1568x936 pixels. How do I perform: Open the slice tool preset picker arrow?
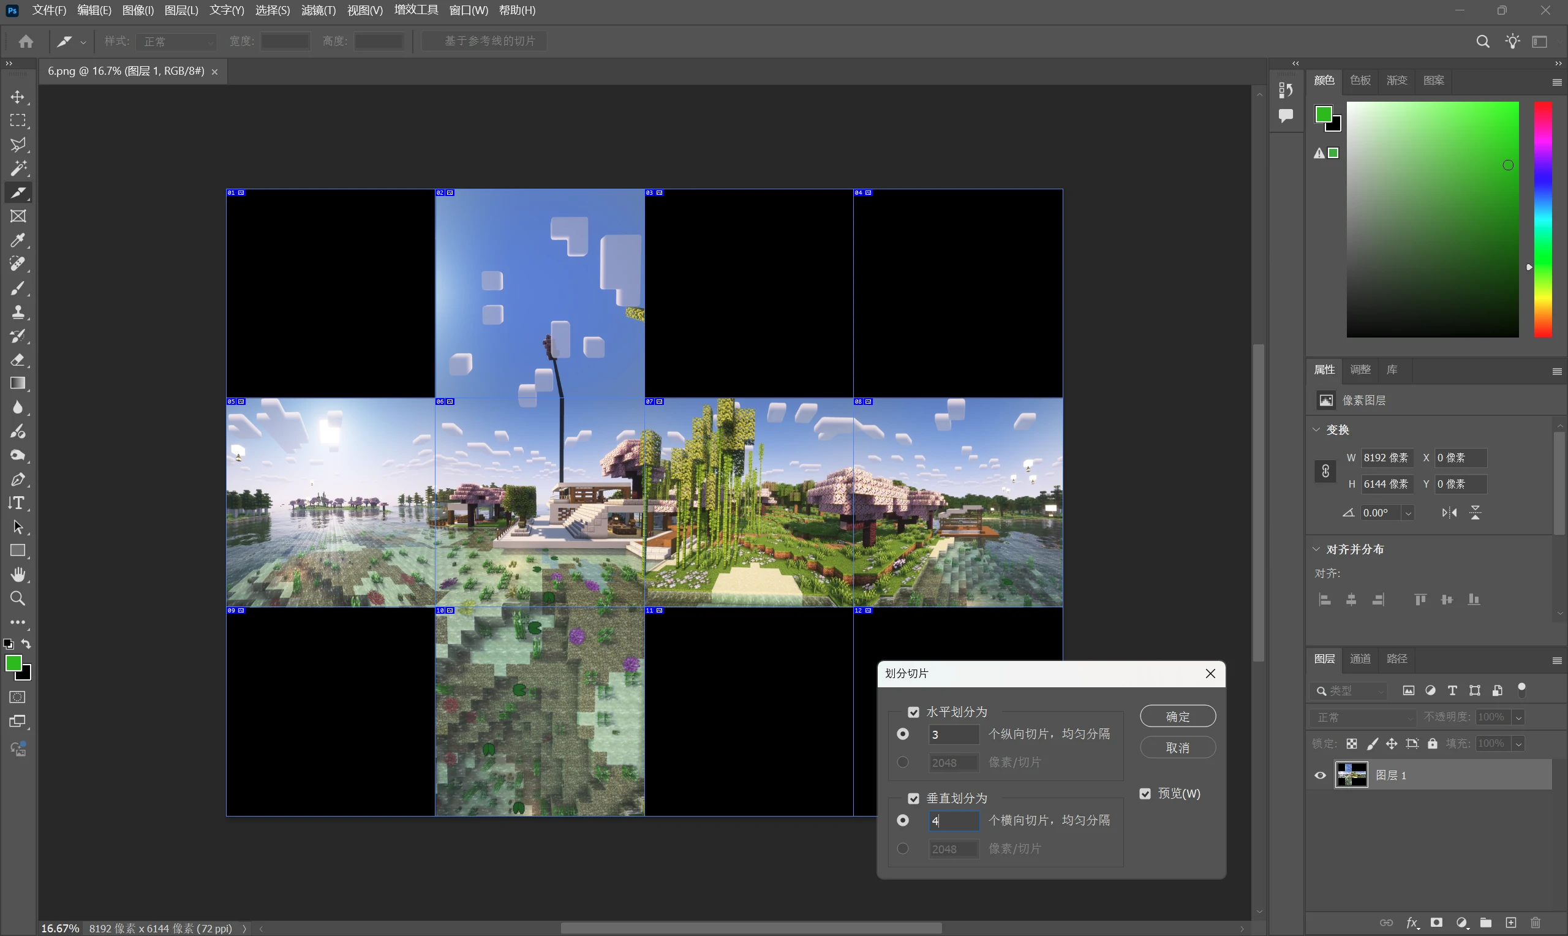pyautogui.click(x=83, y=42)
